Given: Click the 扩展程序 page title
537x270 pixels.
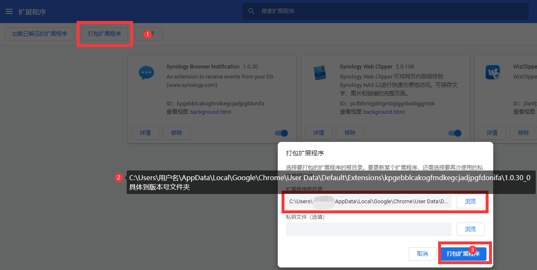Looking at the screenshot, I should pyautogui.click(x=32, y=12).
